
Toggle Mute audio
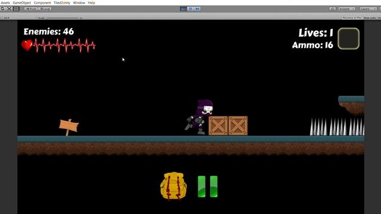[370, 18]
